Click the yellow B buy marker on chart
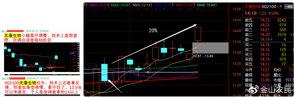The height and width of the screenshot is (97, 294). 148,72
